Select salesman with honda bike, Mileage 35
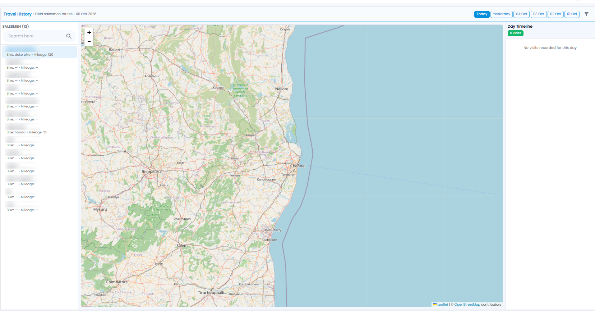This screenshot has width=595, height=311. pos(39,129)
